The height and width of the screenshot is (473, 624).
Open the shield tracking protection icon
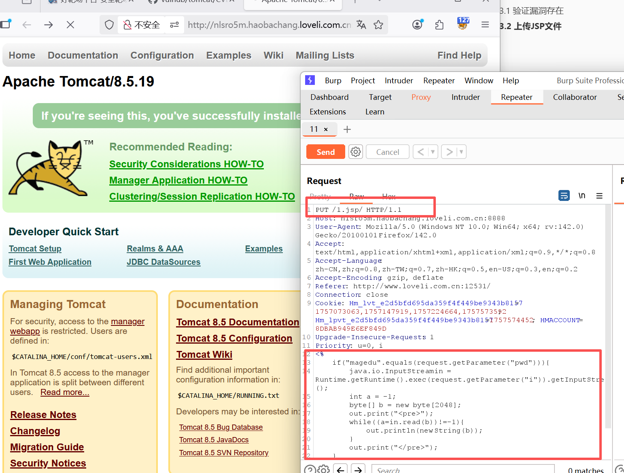[x=109, y=25]
